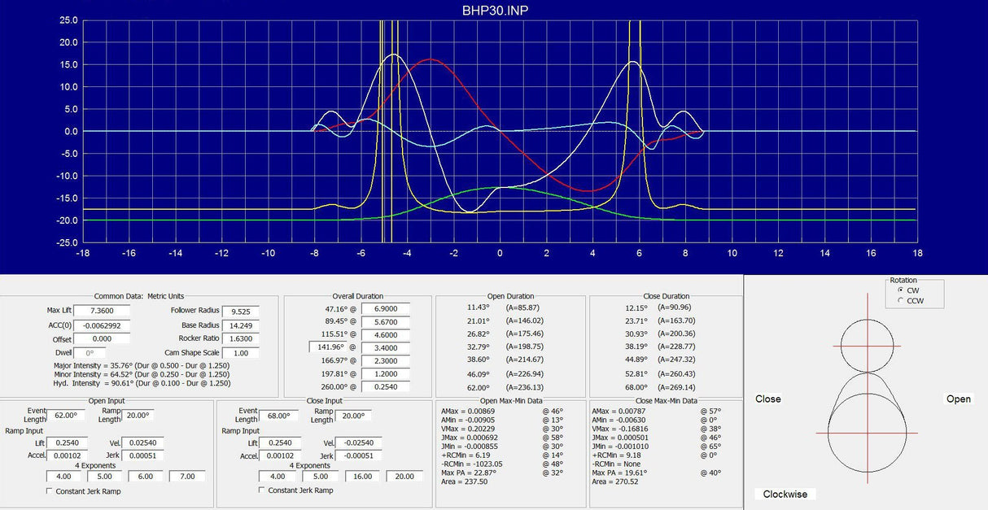The height and width of the screenshot is (510, 988).
Task: Click the 6.9000 lift field in Overall Duration
Action: [x=385, y=308]
